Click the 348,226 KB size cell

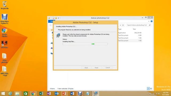click(x=138, y=33)
